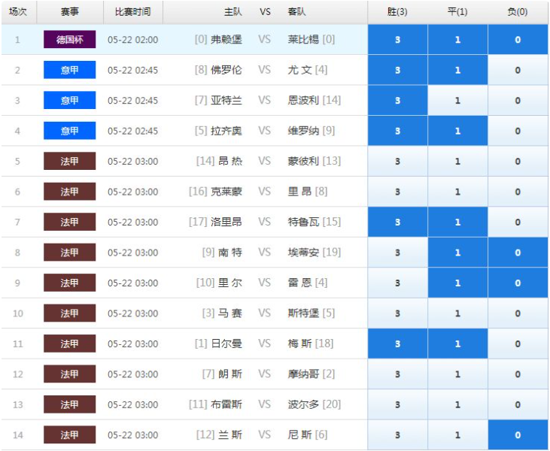Click the 德国杯 league tag

pos(69,40)
